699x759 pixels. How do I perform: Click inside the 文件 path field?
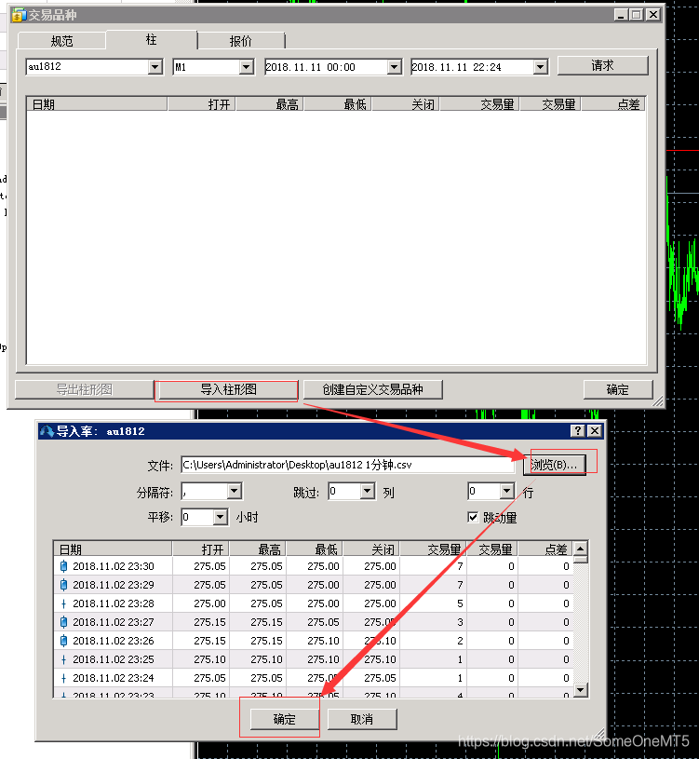pyautogui.click(x=348, y=465)
